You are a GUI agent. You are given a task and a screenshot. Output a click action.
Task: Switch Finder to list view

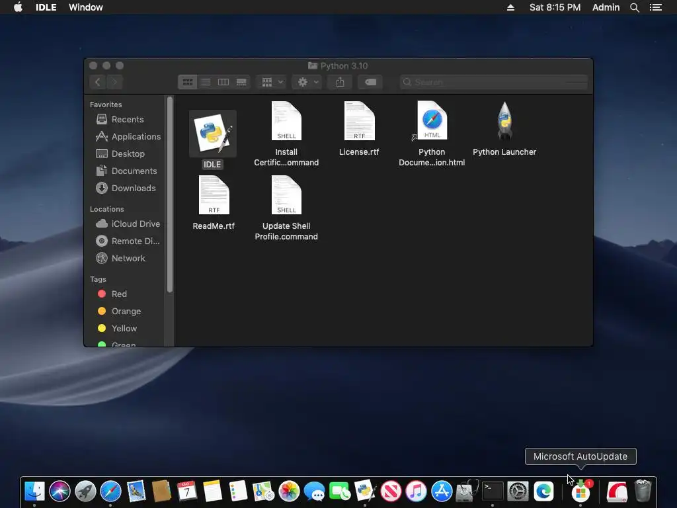[x=206, y=82]
